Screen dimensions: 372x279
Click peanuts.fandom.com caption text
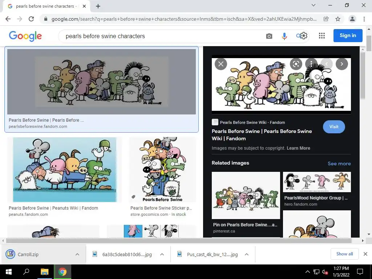(28, 214)
